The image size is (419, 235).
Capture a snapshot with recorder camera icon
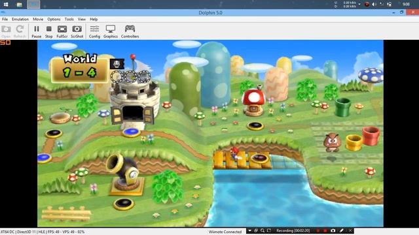333,230
